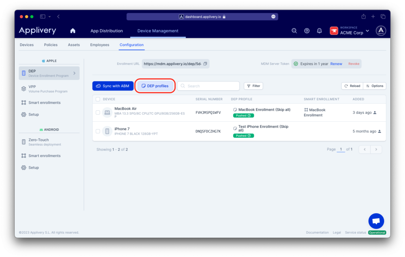Switch to the Employees subtab
Screen dimensions: 405x257
[x=100, y=45]
